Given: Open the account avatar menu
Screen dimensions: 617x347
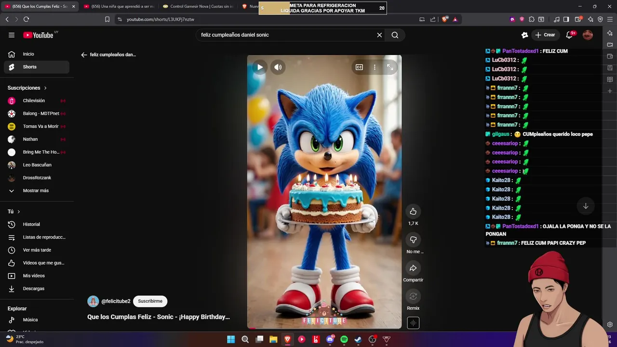Looking at the screenshot, I should pos(588,35).
